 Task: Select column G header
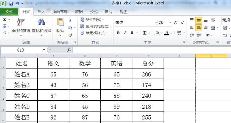point(211,56)
